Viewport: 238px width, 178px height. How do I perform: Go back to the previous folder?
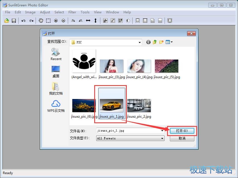click(x=148, y=42)
